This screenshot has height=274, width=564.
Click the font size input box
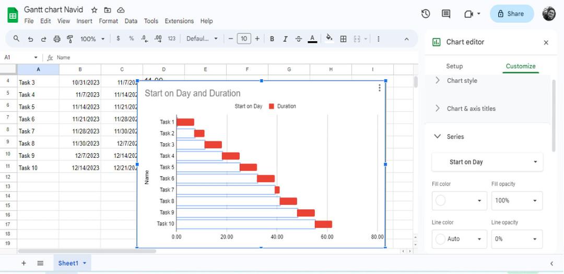(x=244, y=39)
